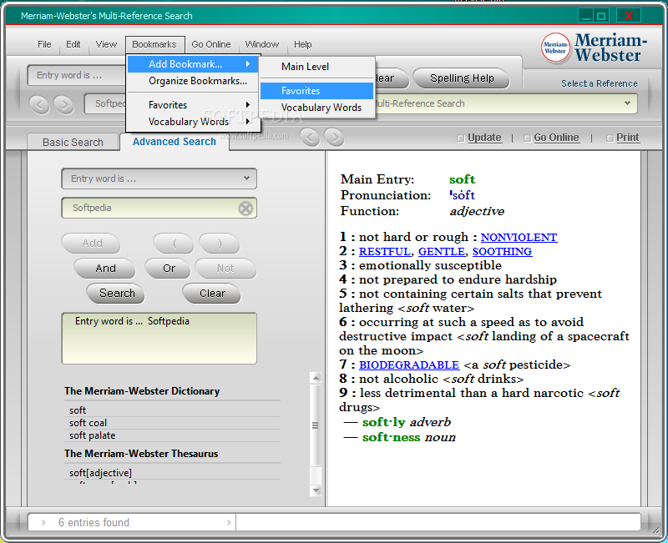Click the Go Online checkbox icon in toolbar

tap(528, 138)
